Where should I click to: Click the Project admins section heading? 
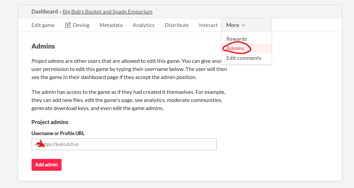coord(50,122)
